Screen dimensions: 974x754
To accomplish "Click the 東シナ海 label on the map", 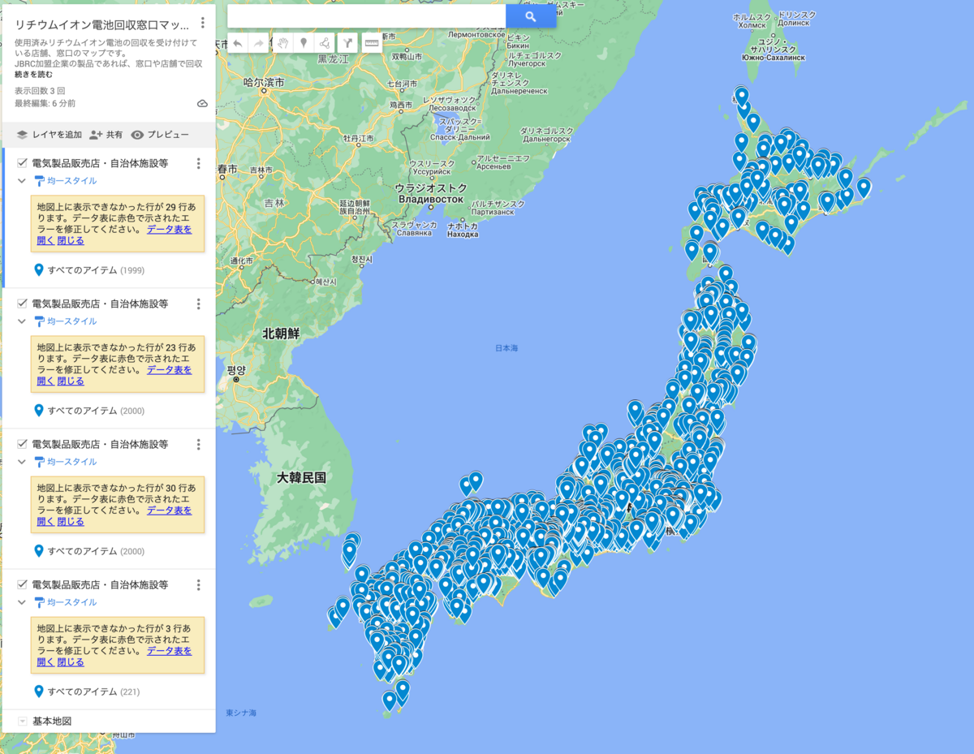I will 241,713.
